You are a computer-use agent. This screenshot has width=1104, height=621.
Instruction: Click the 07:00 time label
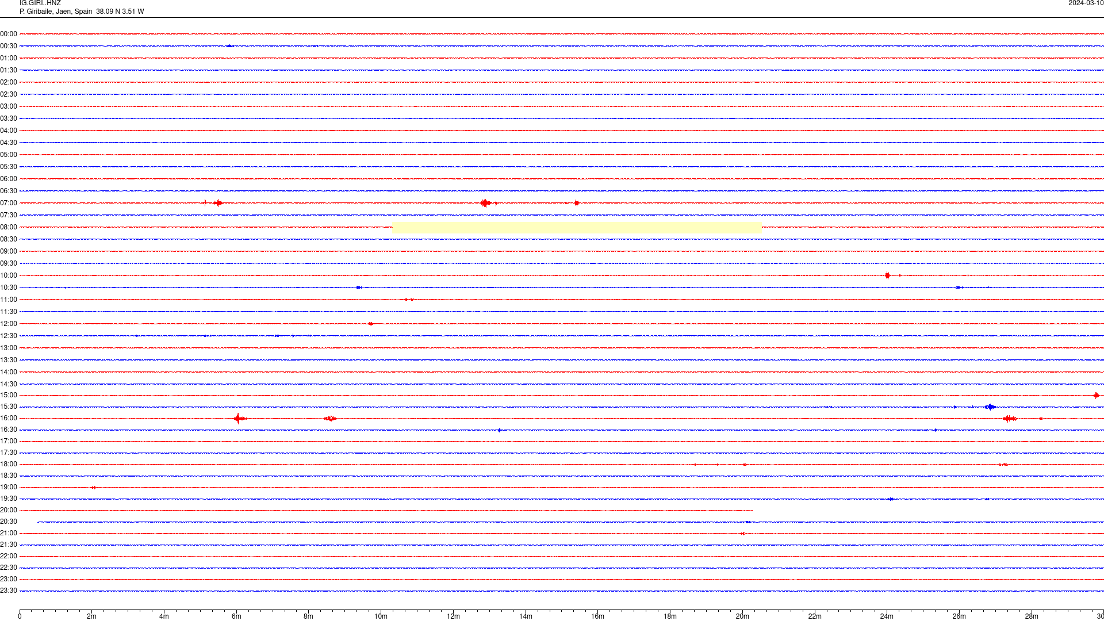click(x=9, y=203)
